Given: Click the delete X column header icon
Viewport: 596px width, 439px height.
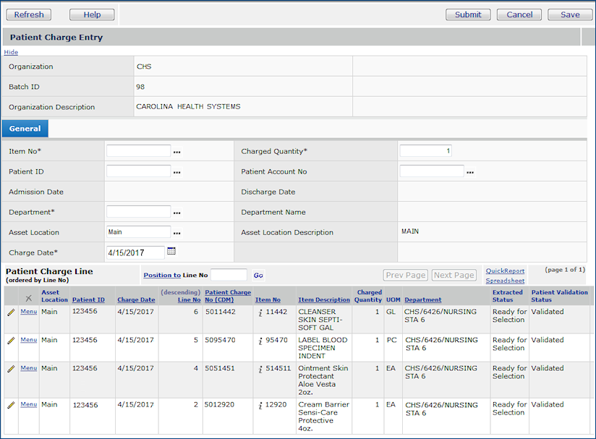Looking at the screenshot, I should point(28,298).
